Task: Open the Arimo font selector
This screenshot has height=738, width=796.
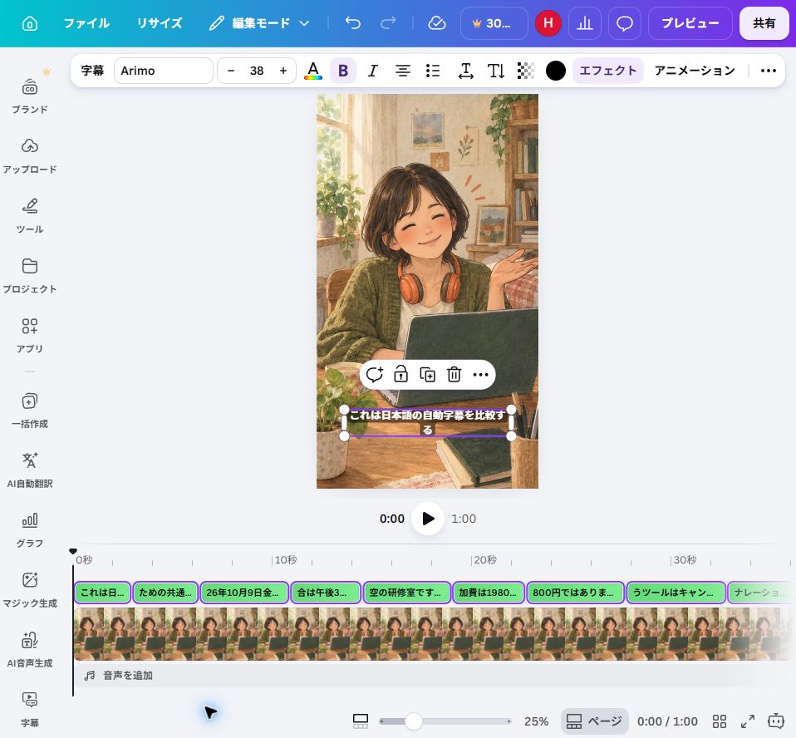Action: coord(164,71)
